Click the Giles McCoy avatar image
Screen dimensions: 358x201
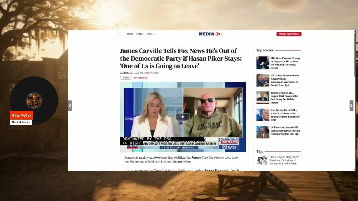click(34, 100)
